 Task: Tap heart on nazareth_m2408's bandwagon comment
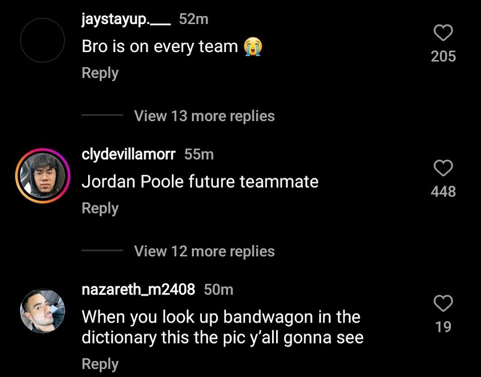pyautogui.click(x=443, y=303)
